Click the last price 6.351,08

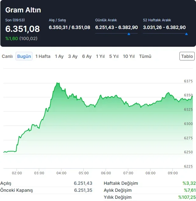(23, 29)
